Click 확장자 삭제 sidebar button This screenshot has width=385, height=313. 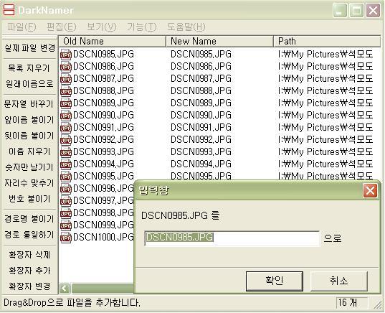pos(29,255)
